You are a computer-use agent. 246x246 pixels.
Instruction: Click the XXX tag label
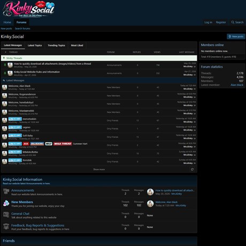point(26,144)
